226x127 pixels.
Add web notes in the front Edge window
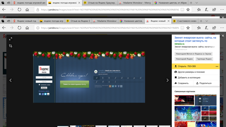[207, 28]
